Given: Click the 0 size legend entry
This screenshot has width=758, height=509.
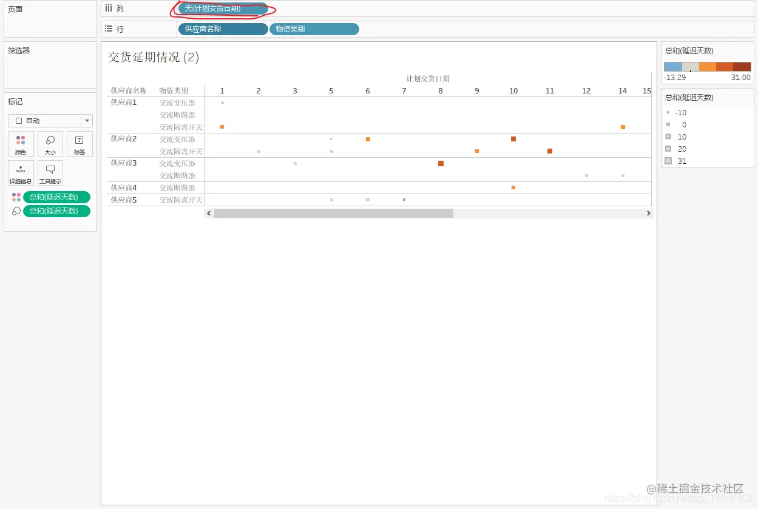Looking at the screenshot, I should pos(677,125).
